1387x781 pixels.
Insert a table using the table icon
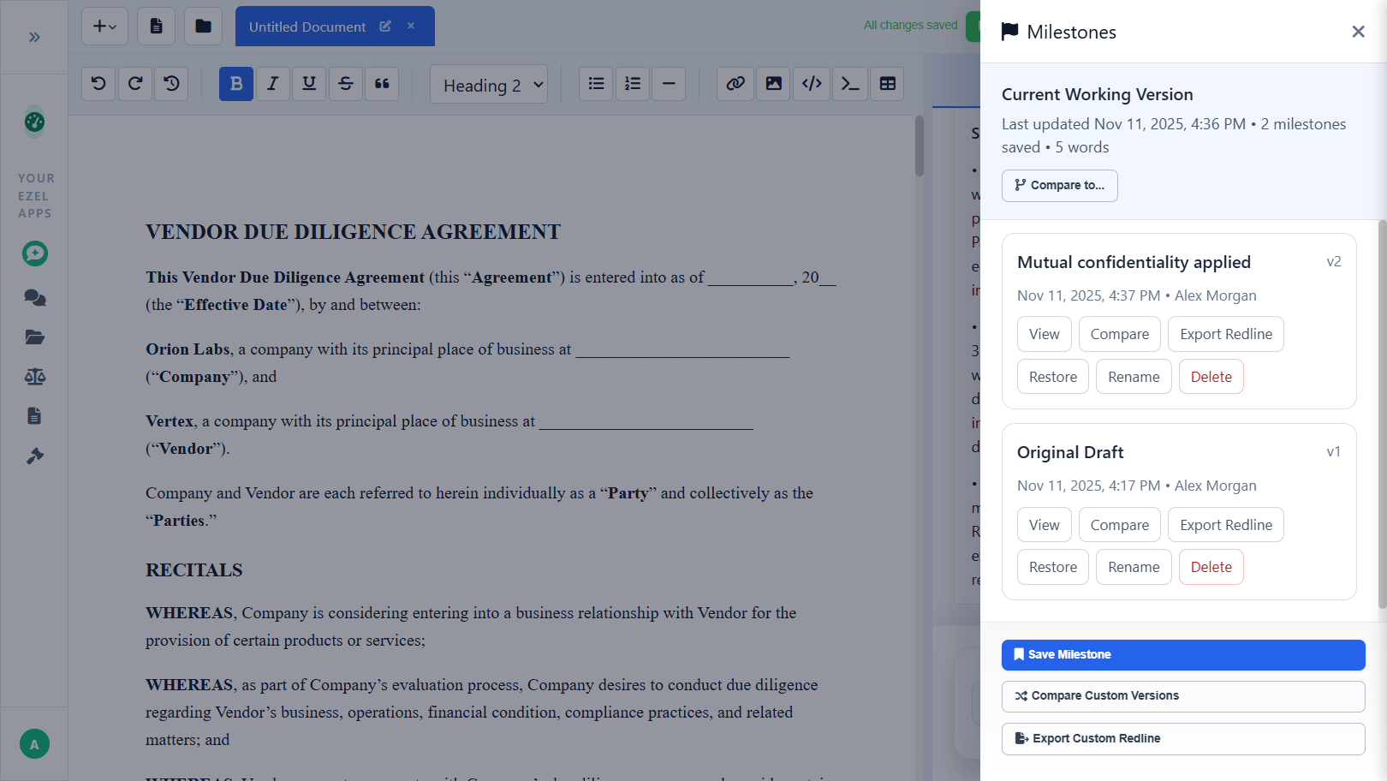click(x=887, y=84)
